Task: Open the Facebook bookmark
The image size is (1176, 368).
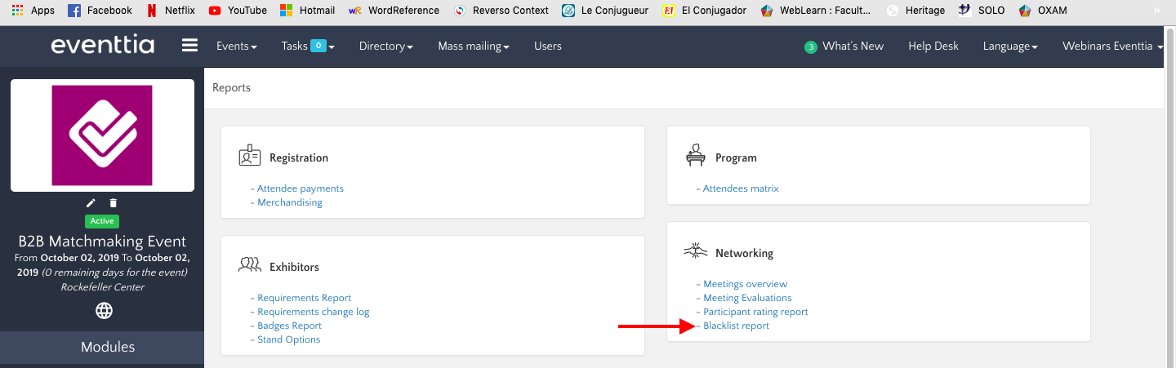Action: point(100,11)
